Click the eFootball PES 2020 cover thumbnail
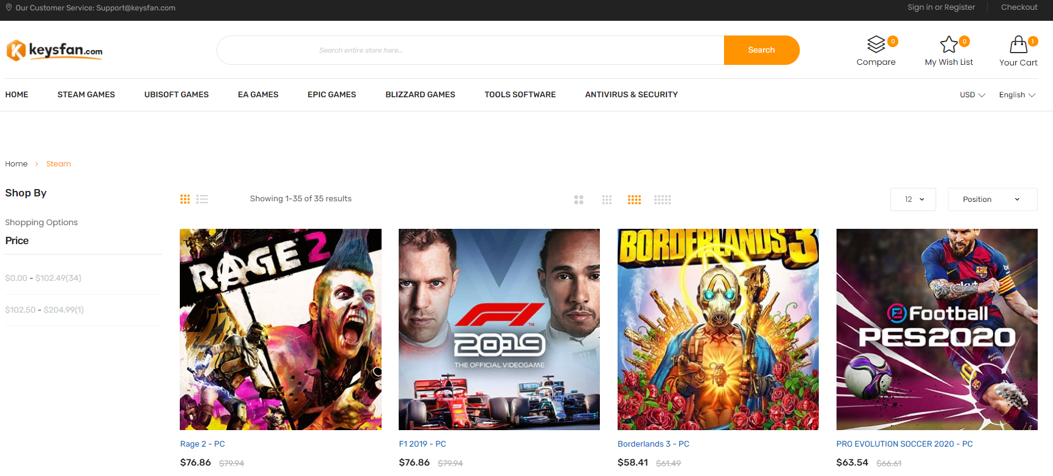Image resolution: width=1053 pixels, height=476 pixels. click(937, 329)
